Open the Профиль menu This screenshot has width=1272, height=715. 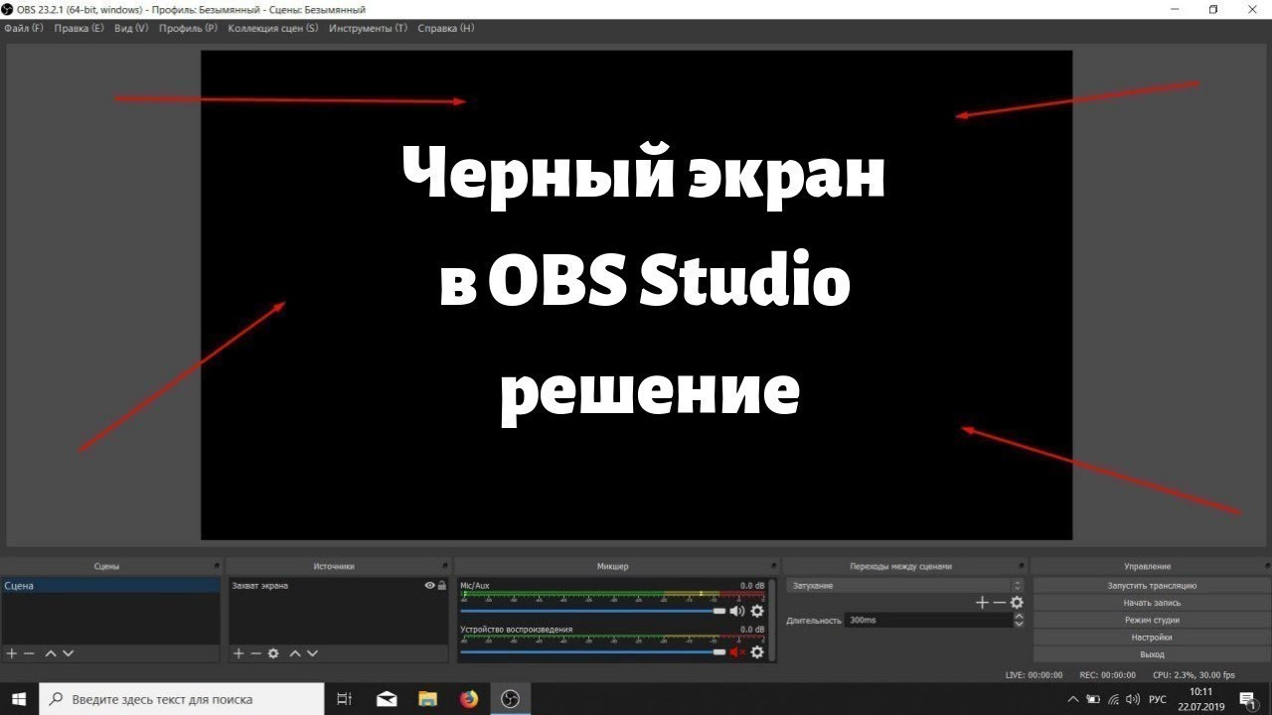click(188, 28)
